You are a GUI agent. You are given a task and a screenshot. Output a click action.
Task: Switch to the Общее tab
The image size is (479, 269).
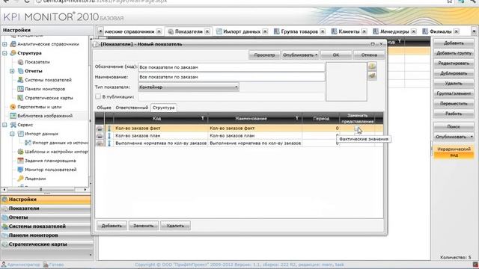[x=104, y=108]
